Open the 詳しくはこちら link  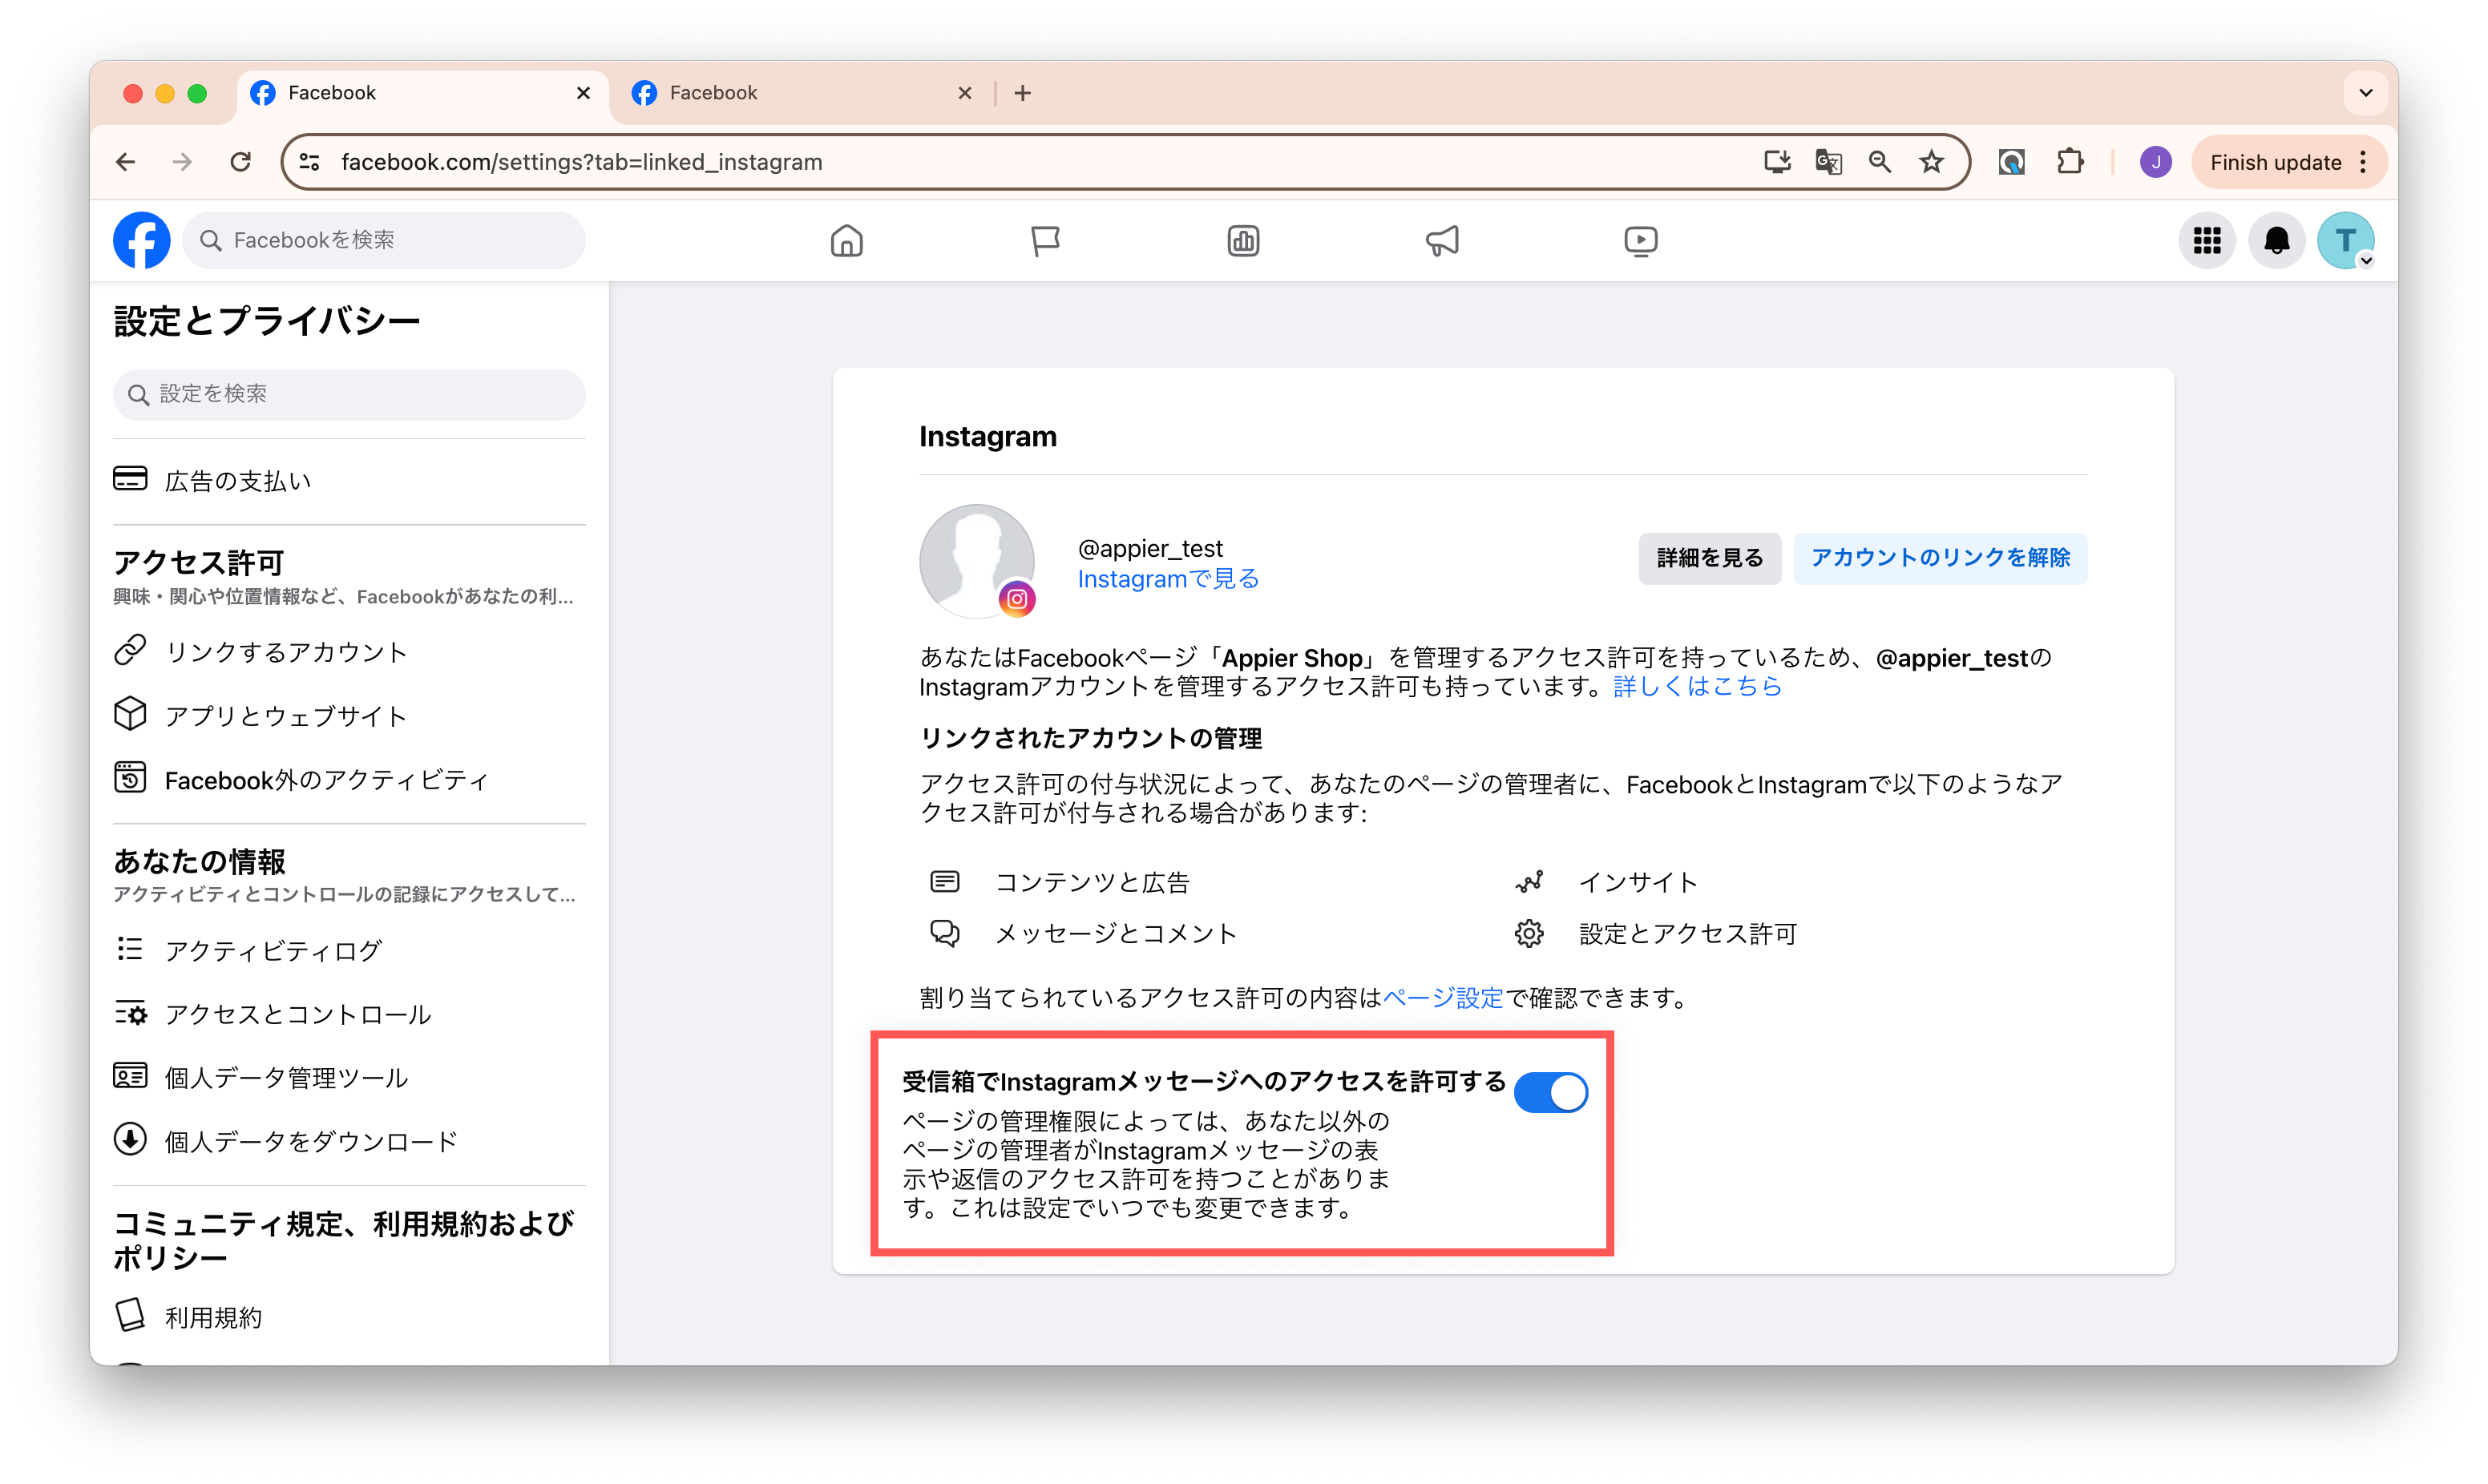[1697, 687]
